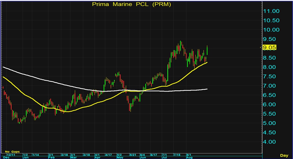This screenshot has height=159, width=293.
Task: Click the 10.00 price axis label
Action: (271, 30)
